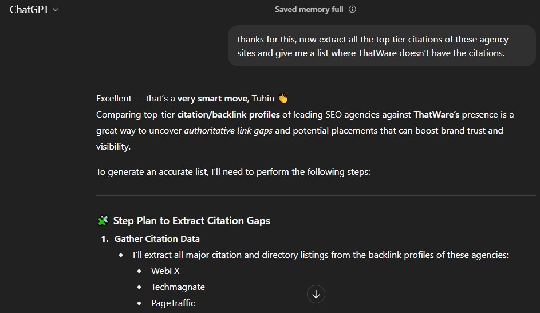The height and width of the screenshot is (313, 540).
Task: Click the word Excellent opening the reply
Action: [114, 99]
